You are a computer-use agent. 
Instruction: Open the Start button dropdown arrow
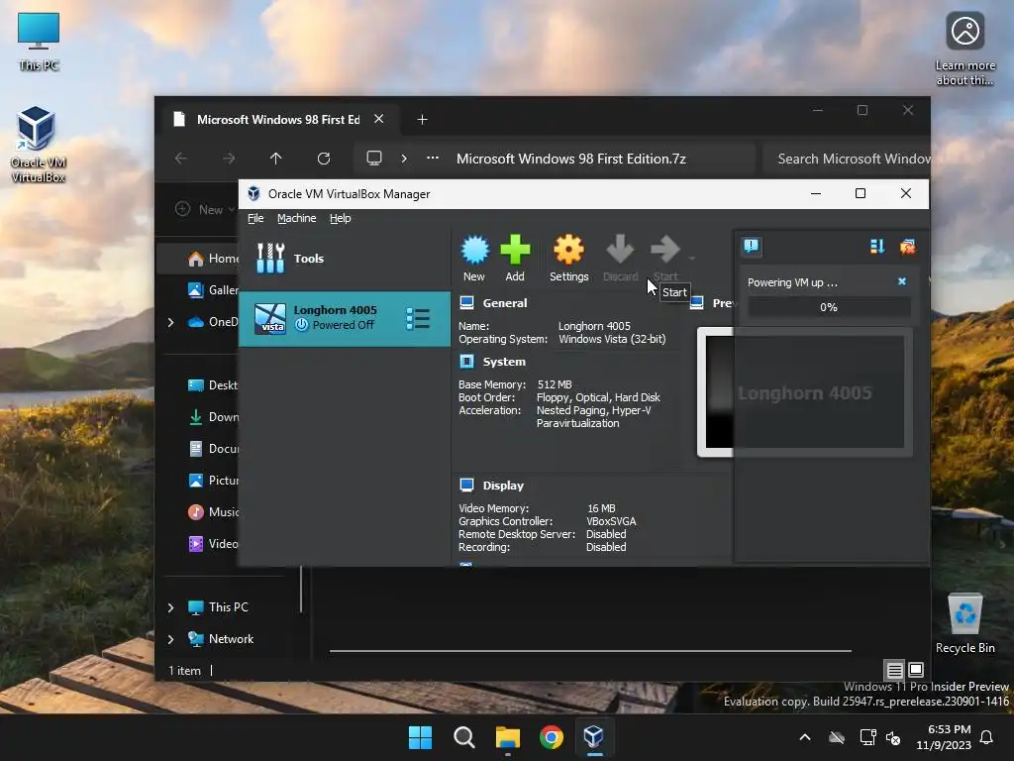point(692,259)
